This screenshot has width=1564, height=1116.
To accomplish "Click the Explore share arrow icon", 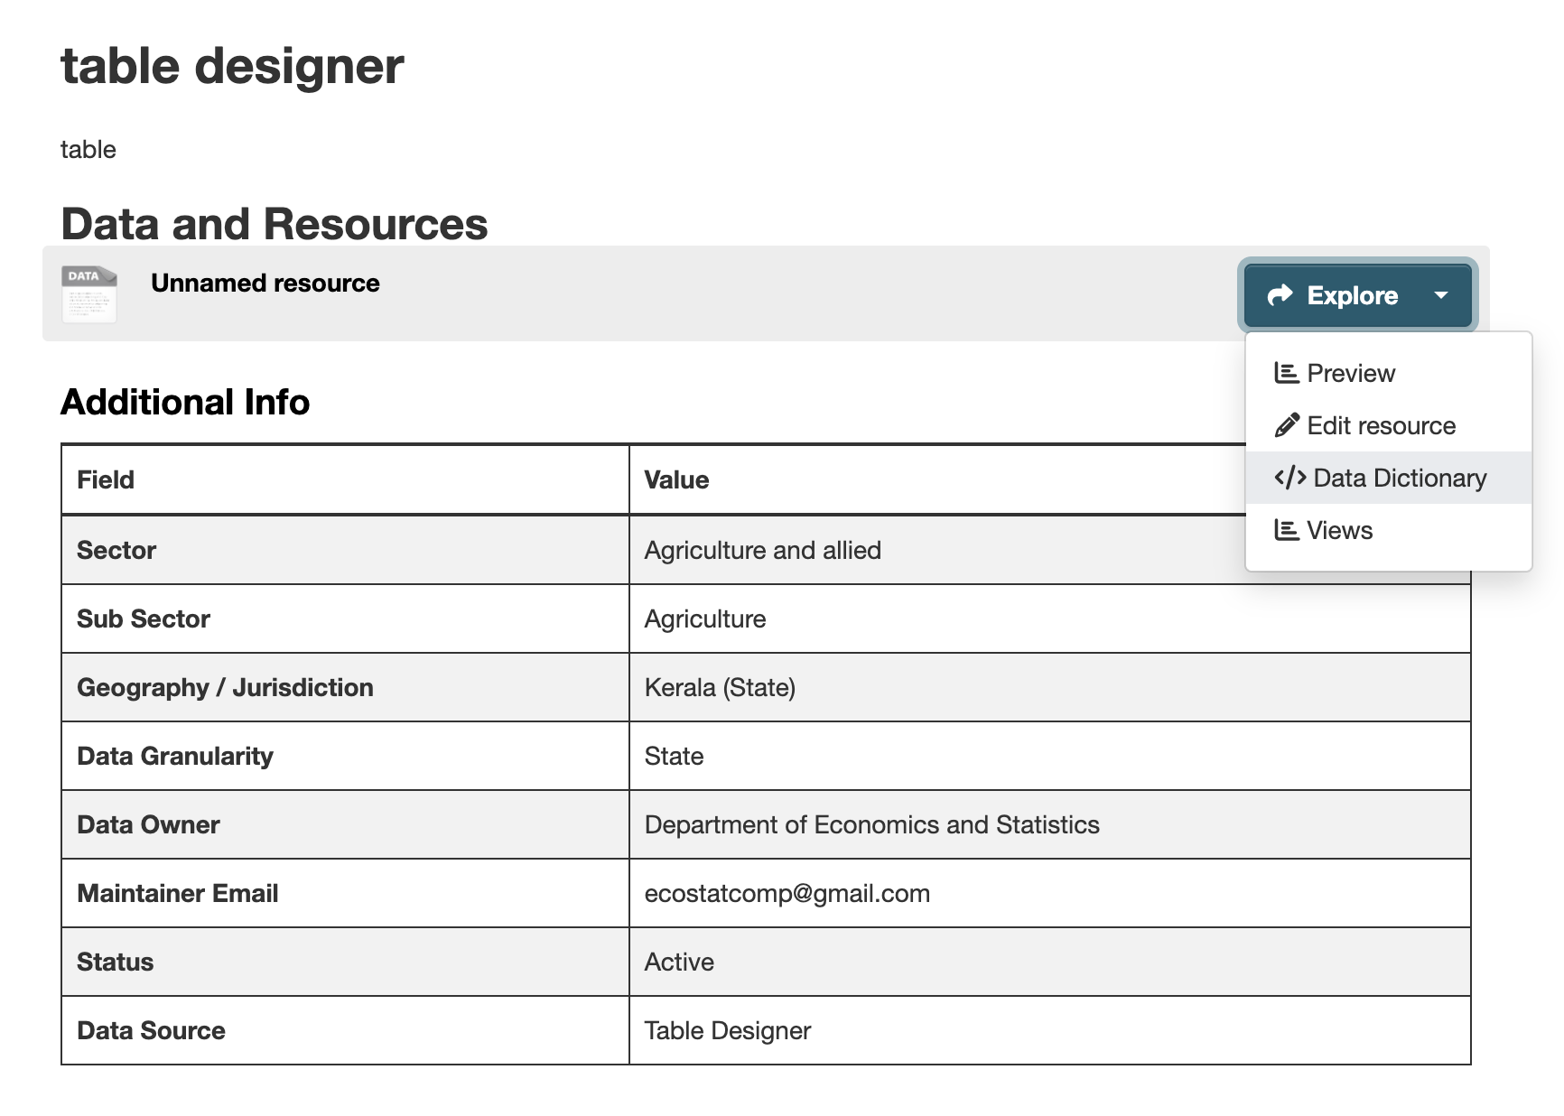I will click(1280, 295).
